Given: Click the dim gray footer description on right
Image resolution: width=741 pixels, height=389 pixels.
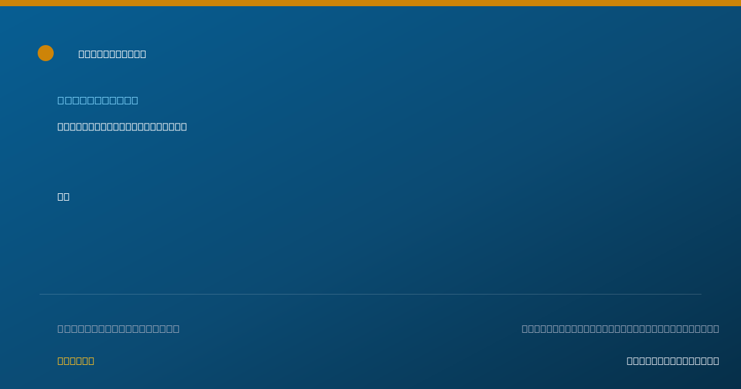Looking at the screenshot, I should [x=621, y=328].
